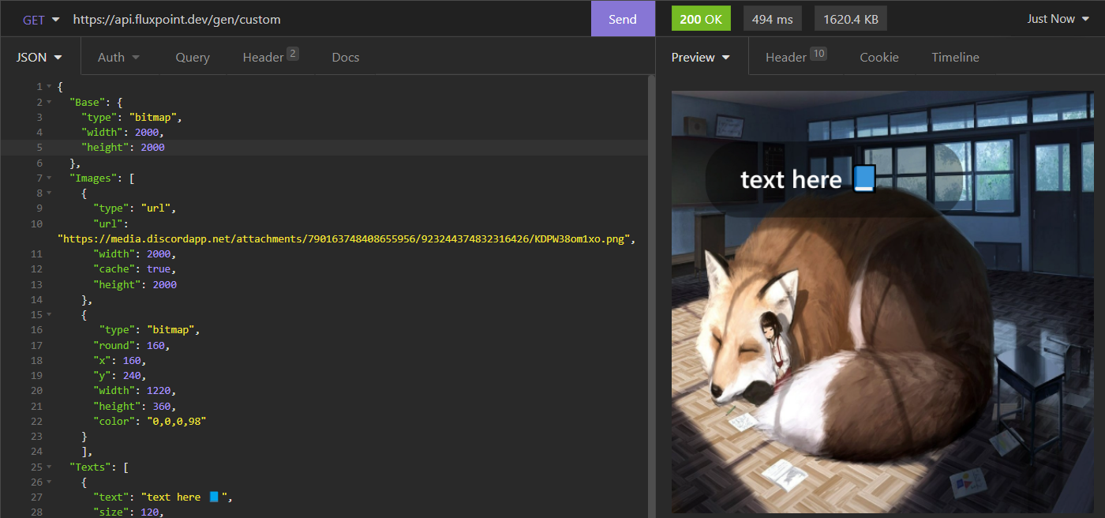Screen dimensions: 1105x518
Task: Click the JSON editor vertical scrollbar
Action: 651,292
